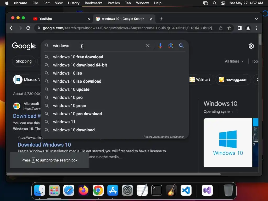The image size is (268, 201).
Task: Open App Store from the Dock
Action: (113, 190)
